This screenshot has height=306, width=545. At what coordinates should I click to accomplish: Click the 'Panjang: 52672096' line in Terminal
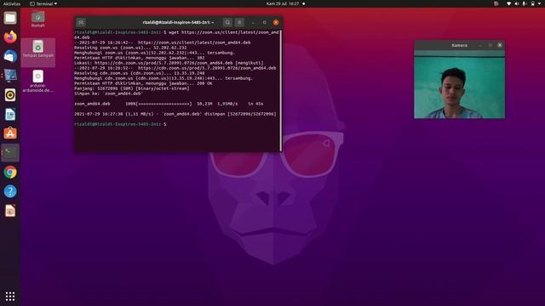point(132,88)
